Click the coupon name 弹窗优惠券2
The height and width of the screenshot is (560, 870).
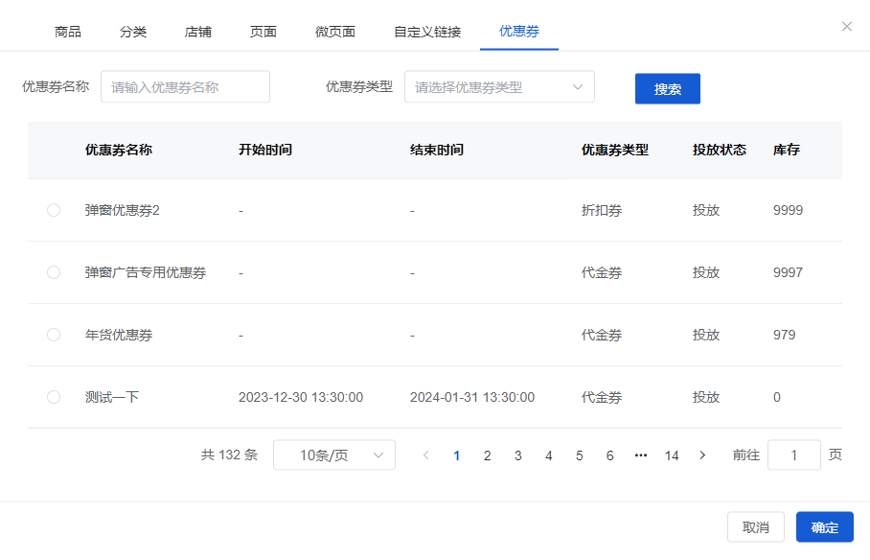[x=122, y=210]
